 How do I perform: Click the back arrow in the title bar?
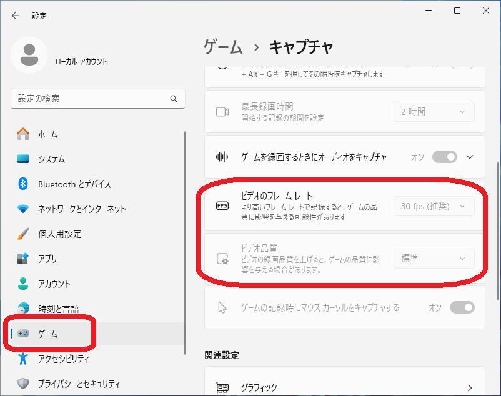[14, 15]
